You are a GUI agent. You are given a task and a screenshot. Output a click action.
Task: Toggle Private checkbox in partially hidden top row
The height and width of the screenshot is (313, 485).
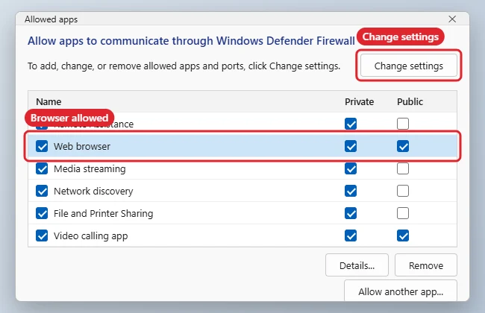click(x=351, y=124)
